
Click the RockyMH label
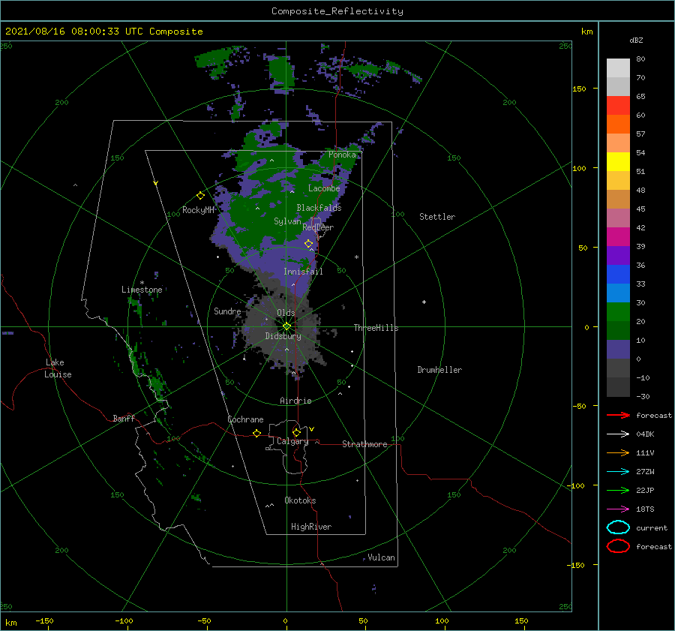pyautogui.click(x=198, y=210)
